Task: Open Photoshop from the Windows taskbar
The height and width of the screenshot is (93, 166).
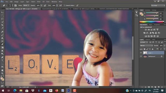Action: [x=68, y=90]
